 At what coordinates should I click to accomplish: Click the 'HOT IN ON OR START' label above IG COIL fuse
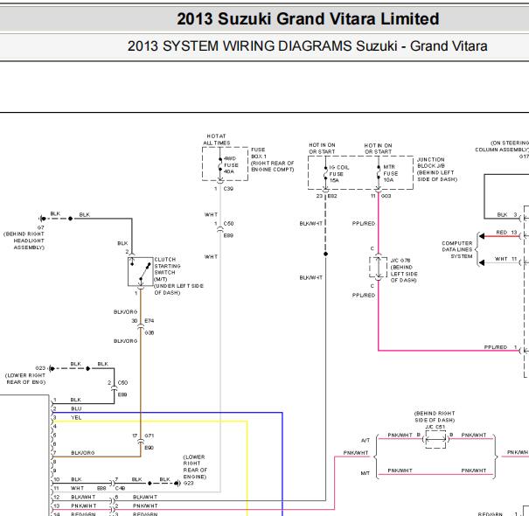(x=322, y=149)
